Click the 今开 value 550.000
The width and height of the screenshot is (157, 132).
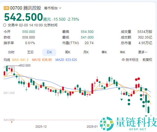[29, 32]
